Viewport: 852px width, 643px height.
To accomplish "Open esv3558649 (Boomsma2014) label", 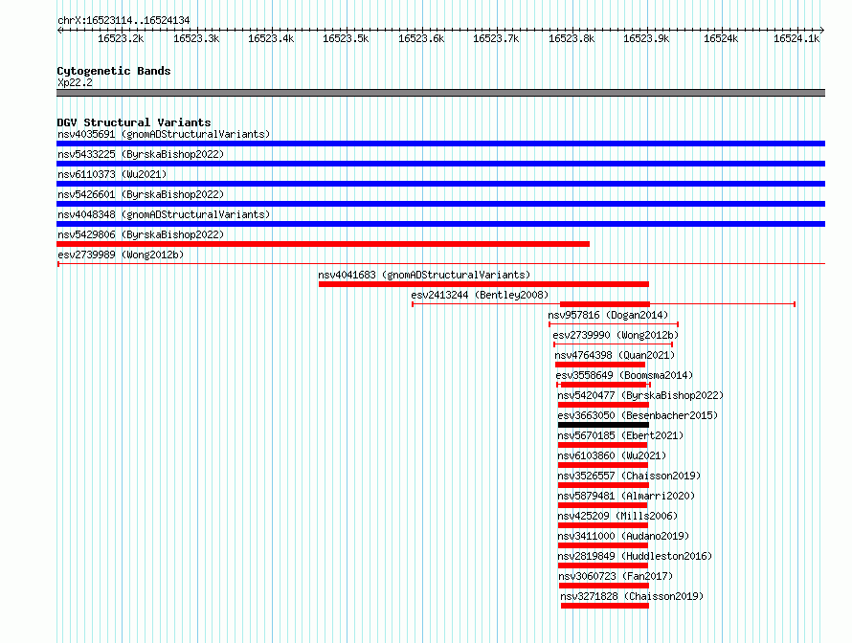I will coord(624,375).
